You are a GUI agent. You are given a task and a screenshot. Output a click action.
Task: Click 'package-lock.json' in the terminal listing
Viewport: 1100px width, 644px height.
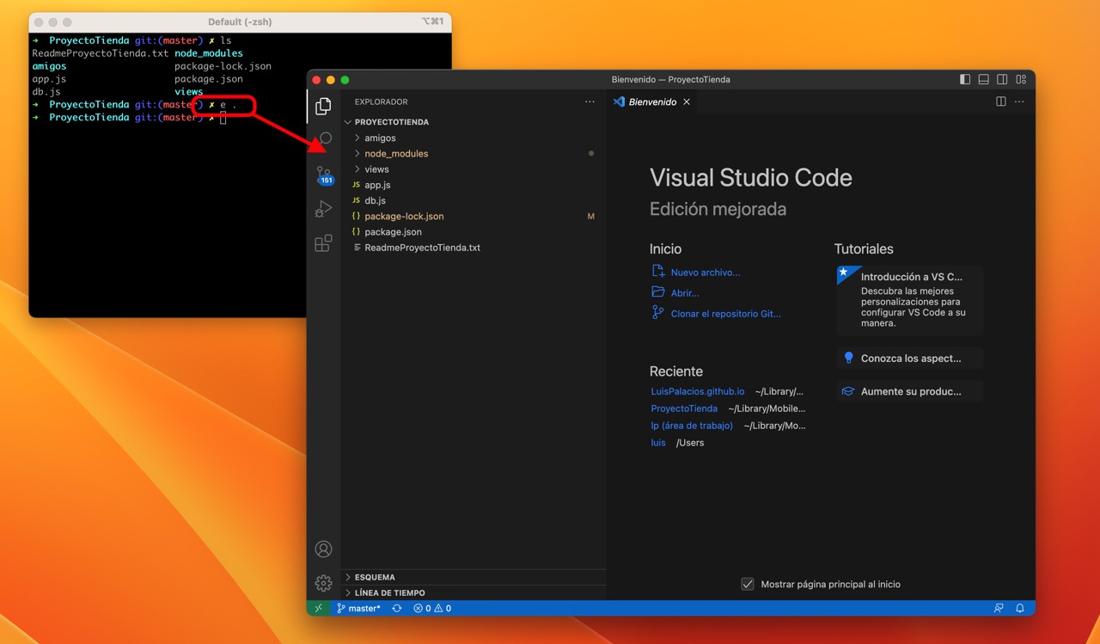click(223, 66)
